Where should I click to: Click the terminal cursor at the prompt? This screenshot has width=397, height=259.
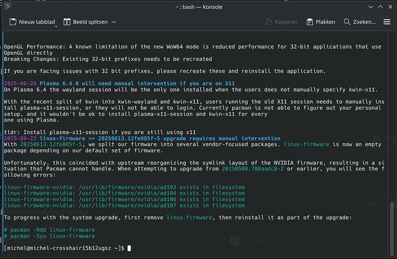coord(129,248)
